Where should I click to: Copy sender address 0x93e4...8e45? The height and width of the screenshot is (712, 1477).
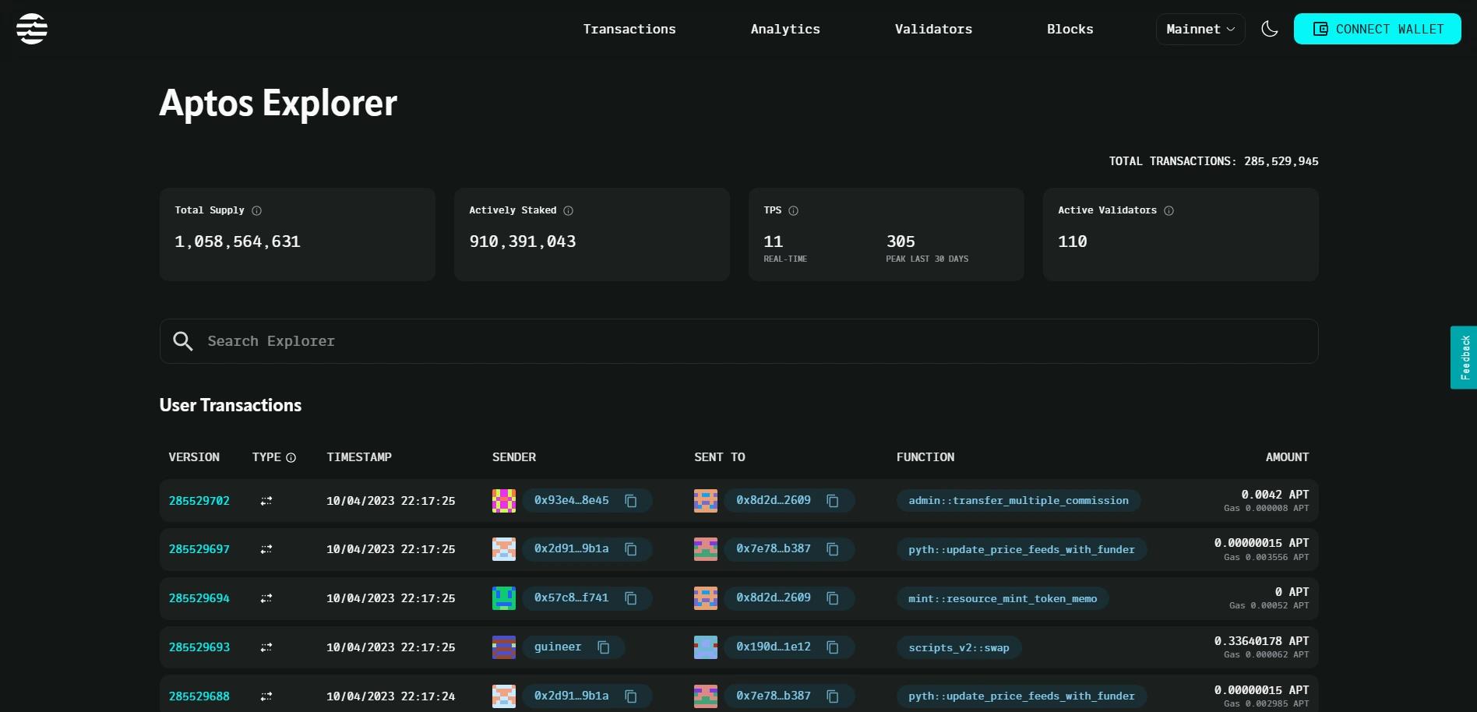pyautogui.click(x=631, y=501)
